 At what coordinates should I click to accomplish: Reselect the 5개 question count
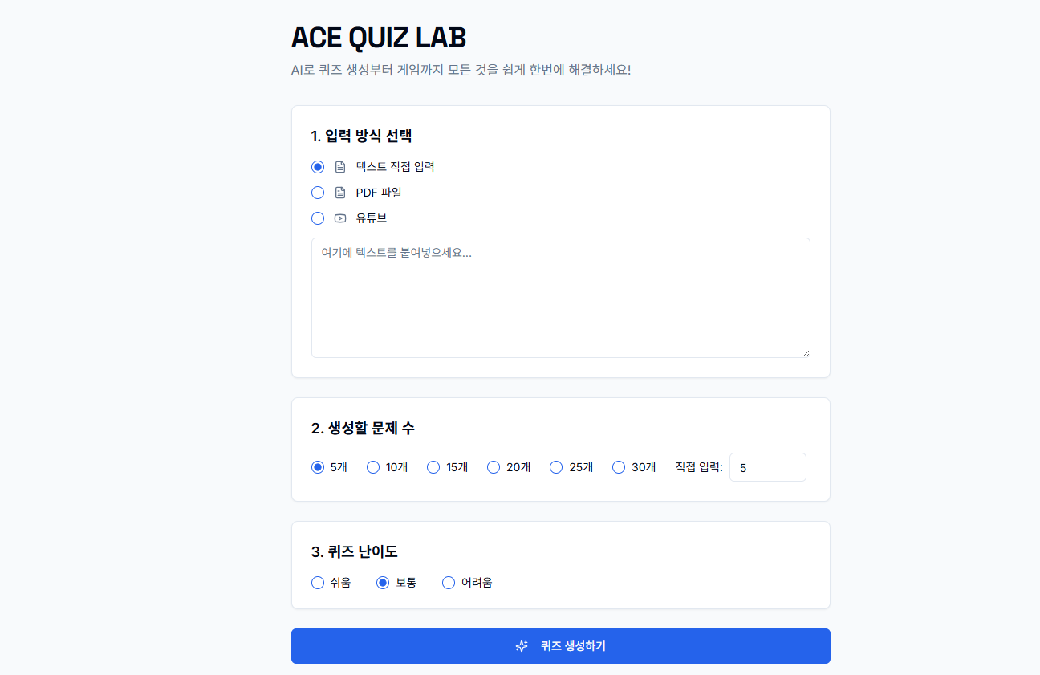coord(318,466)
